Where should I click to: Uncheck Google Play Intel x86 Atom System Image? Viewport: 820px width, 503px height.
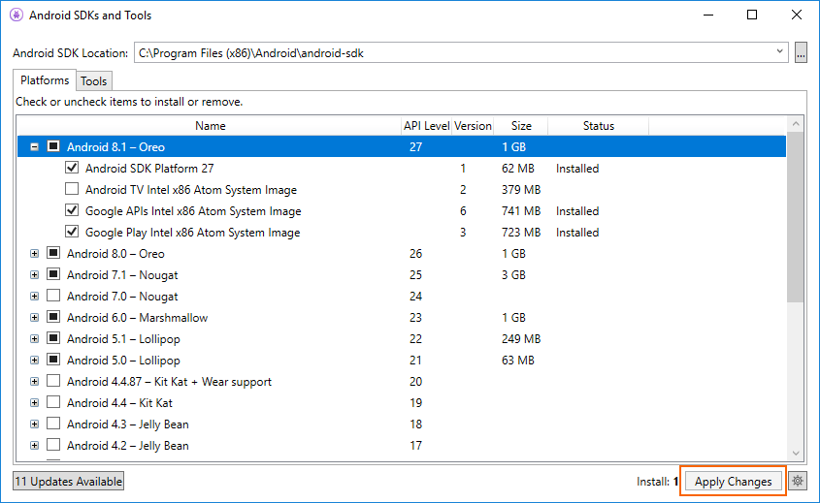click(72, 233)
